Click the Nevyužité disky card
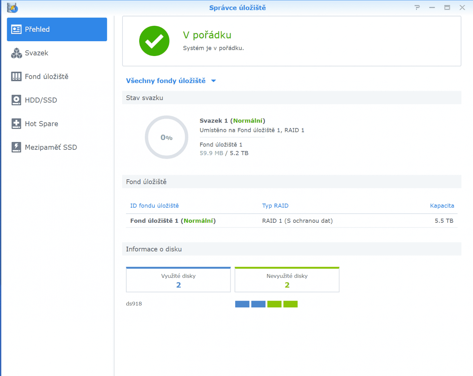This screenshot has width=473, height=376. click(x=287, y=279)
